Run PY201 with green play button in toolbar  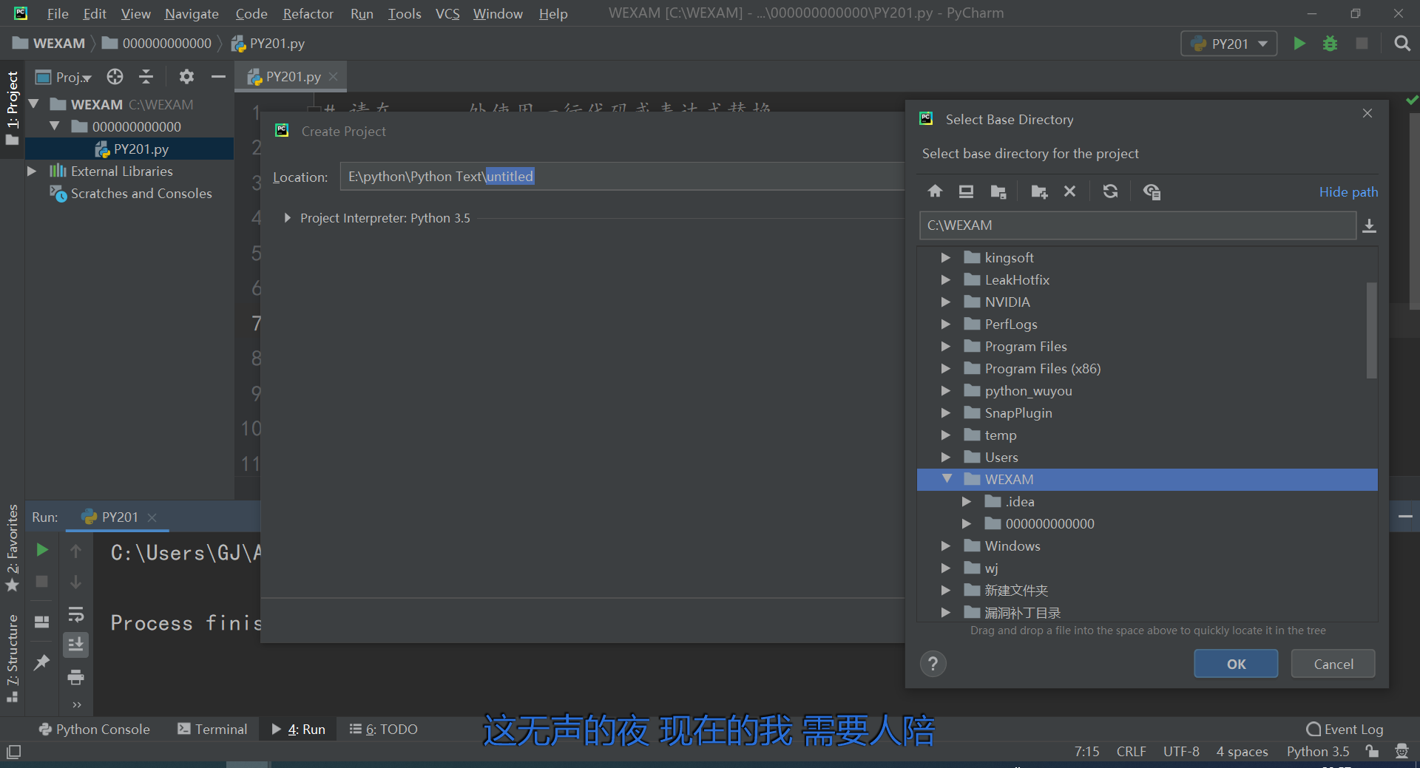coord(1299,44)
